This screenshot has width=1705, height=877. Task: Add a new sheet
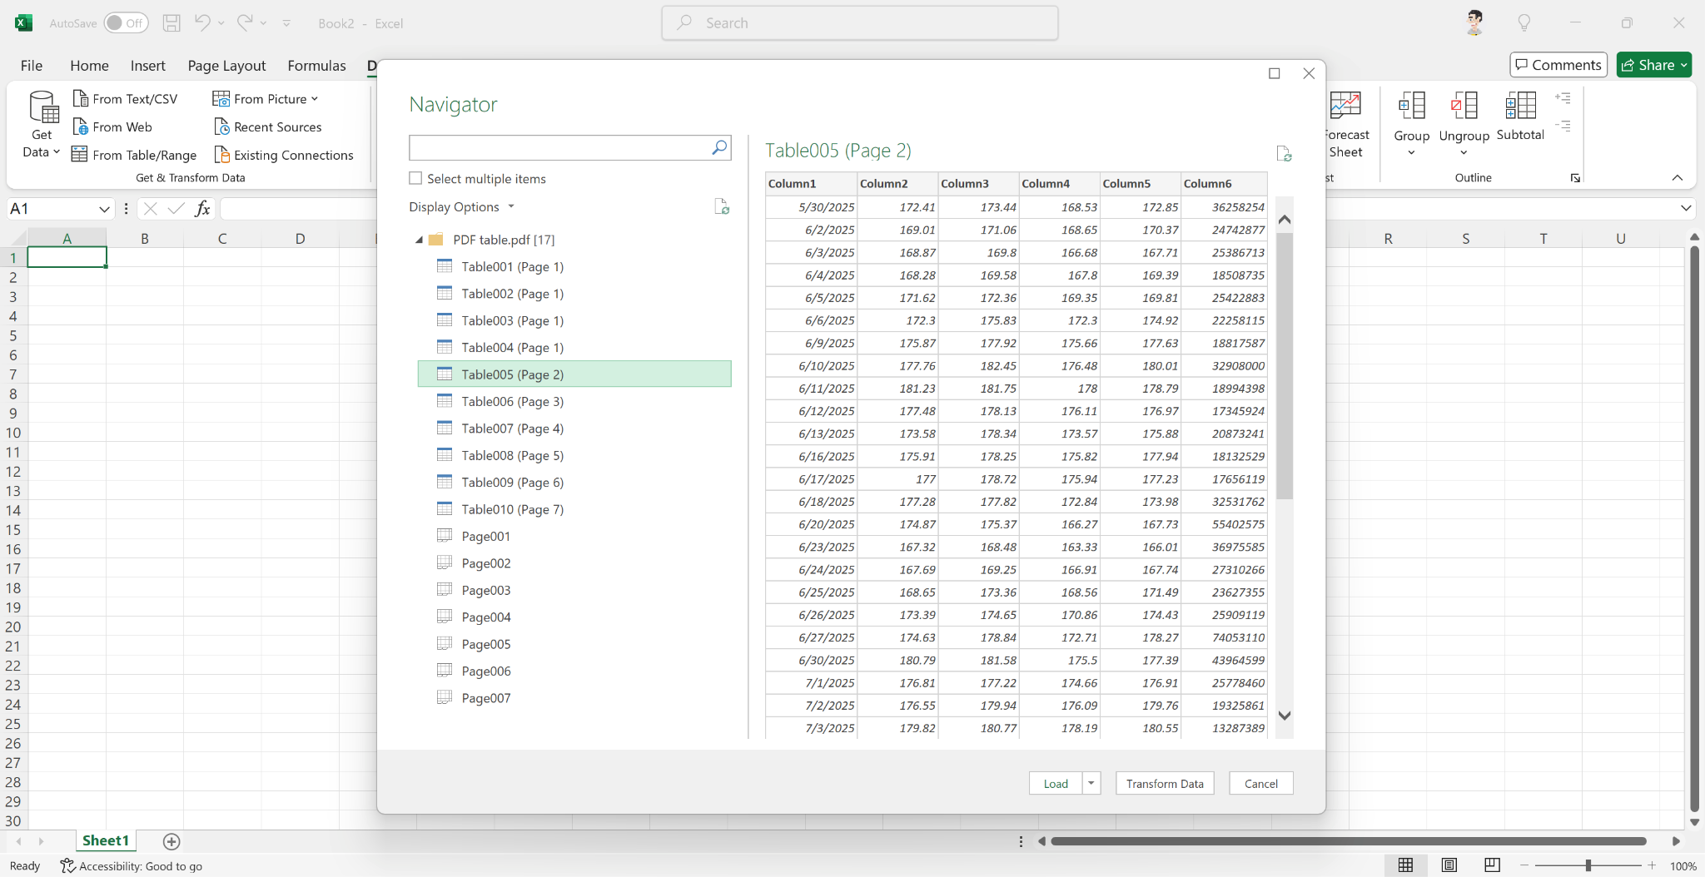[171, 841]
